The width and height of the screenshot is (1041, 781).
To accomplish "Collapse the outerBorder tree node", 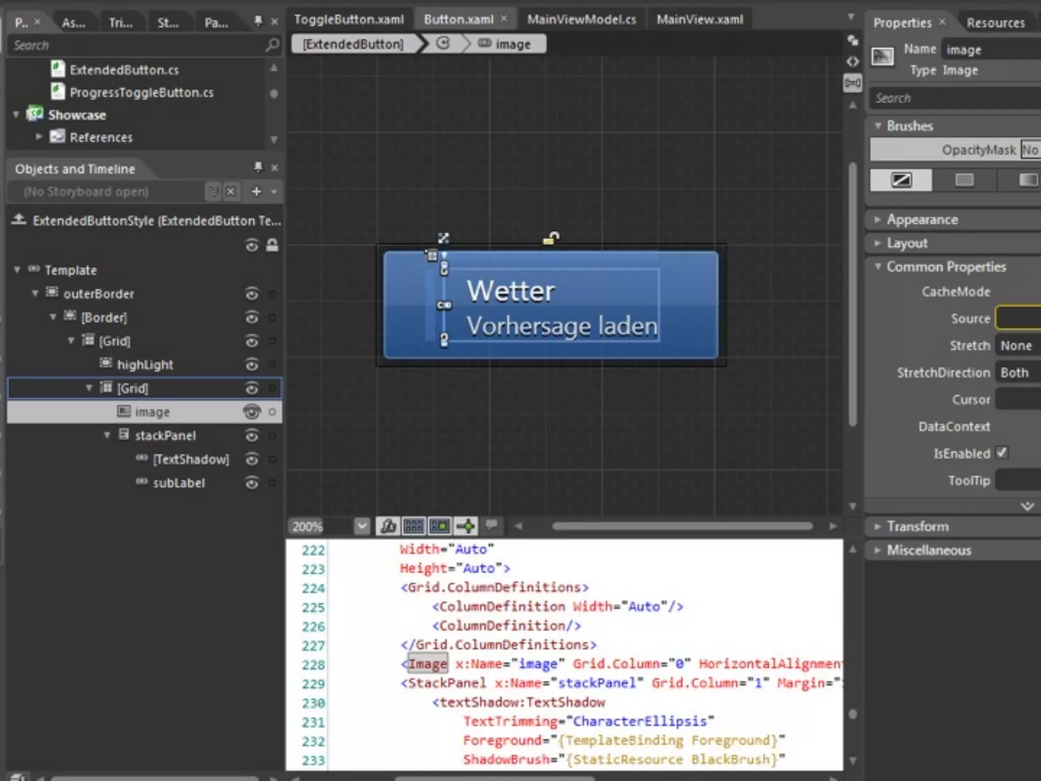I will click(35, 293).
